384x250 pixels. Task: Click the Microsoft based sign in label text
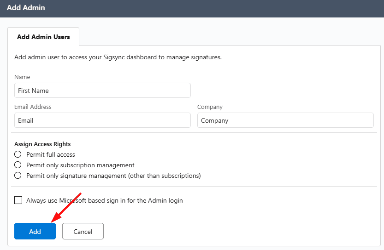click(x=105, y=200)
